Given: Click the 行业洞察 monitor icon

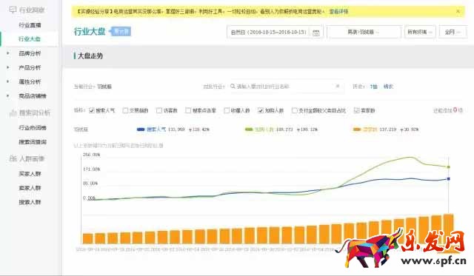Looking at the screenshot, I should [x=13, y=10].
